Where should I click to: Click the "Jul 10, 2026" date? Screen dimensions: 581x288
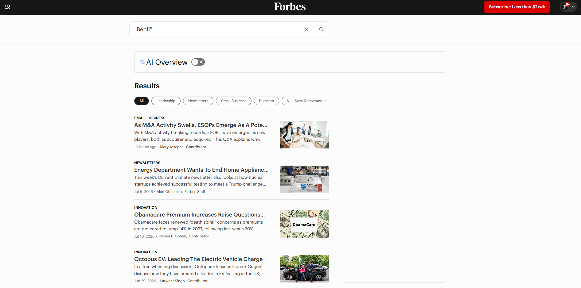pyautogui.click(x=144, y=236)
